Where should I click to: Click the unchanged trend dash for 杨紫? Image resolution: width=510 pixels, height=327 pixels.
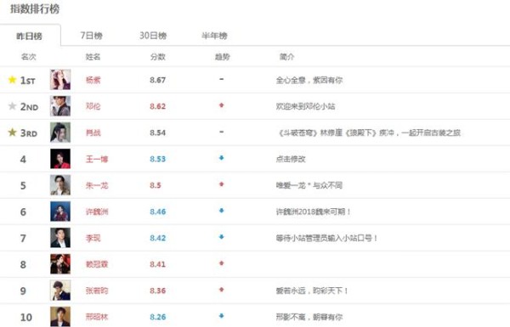(222, 79)
